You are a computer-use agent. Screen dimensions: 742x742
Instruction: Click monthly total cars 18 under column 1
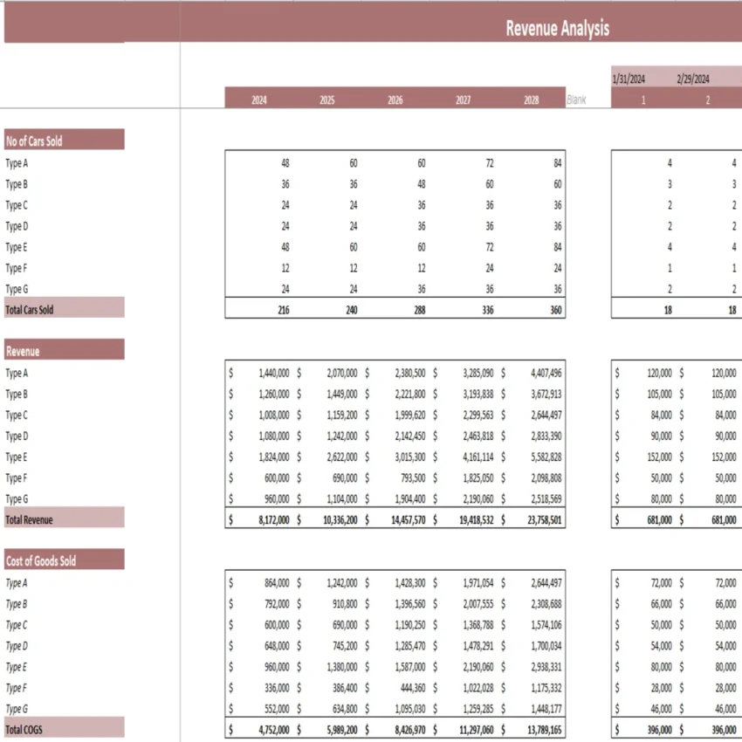coord(668,310)
